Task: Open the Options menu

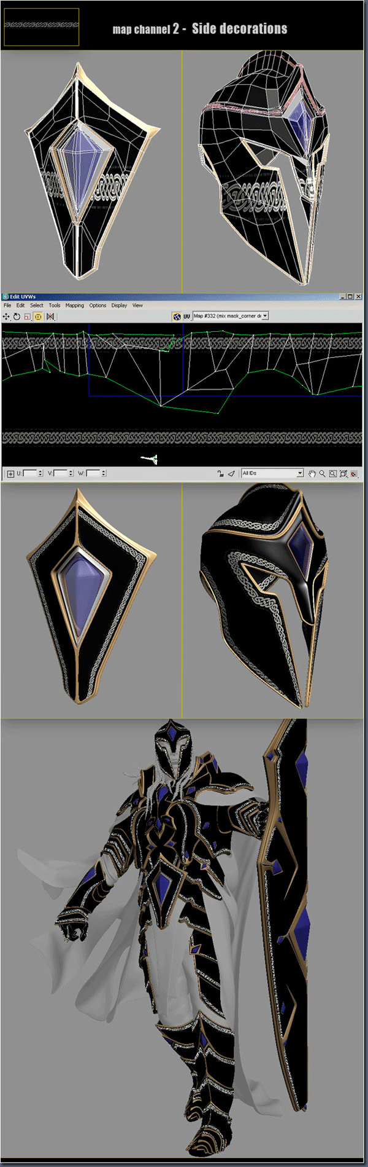Action: tap(98, 305)
